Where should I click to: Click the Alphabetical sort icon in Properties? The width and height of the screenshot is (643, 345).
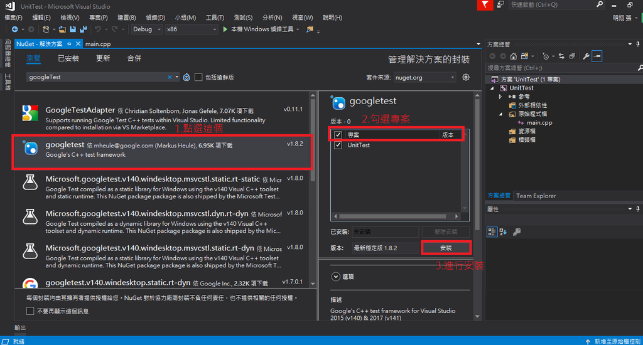pyautogui.click(x=503, y=232)
